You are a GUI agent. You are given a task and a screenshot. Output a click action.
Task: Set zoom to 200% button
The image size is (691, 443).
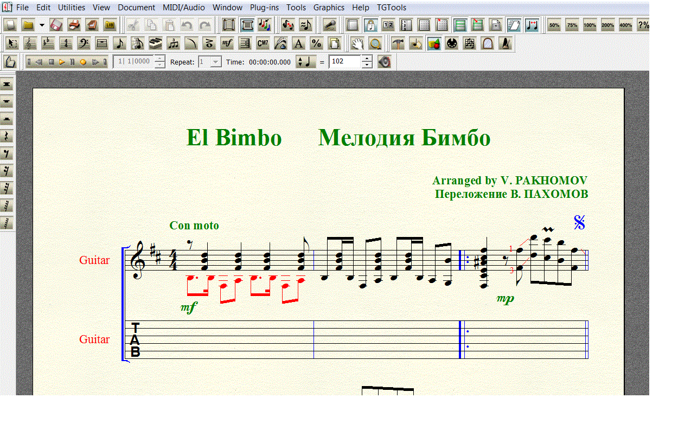(607, 25)
